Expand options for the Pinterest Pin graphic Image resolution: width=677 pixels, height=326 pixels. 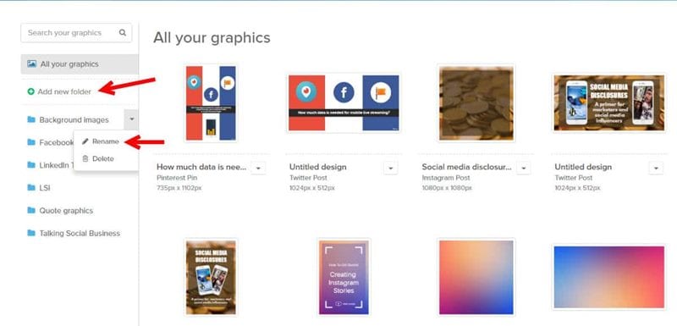(258, 168)
